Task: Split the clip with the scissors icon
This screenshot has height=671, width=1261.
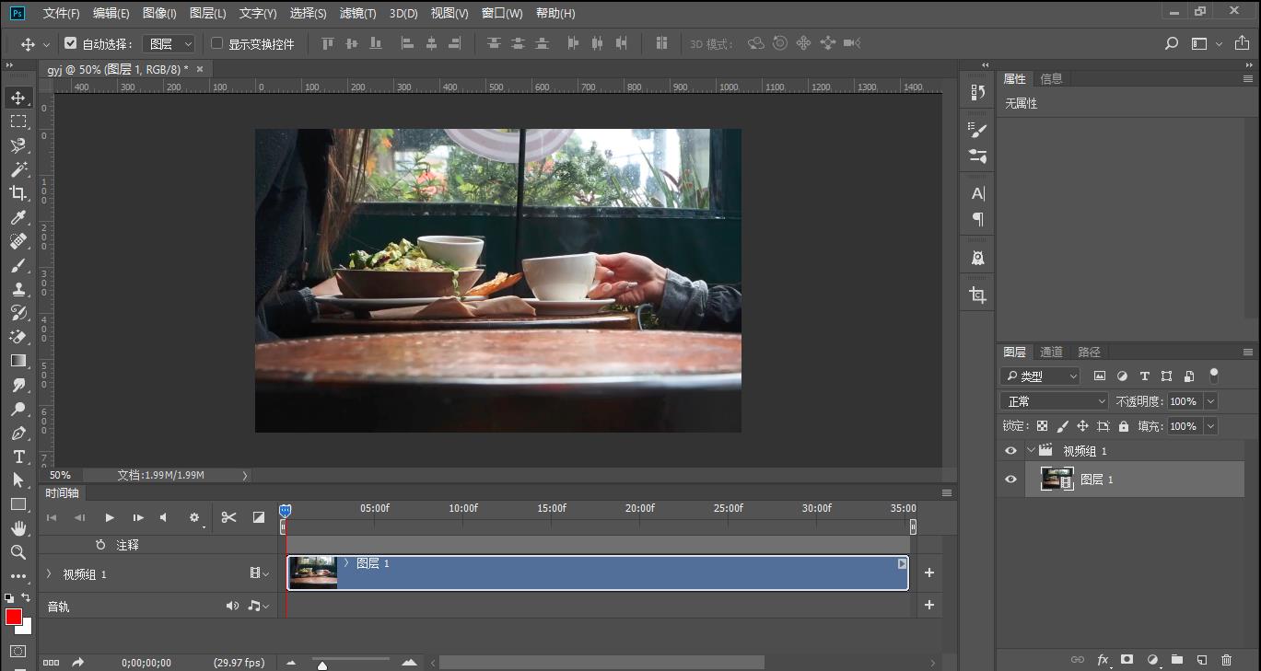Action: coord(229,517)
